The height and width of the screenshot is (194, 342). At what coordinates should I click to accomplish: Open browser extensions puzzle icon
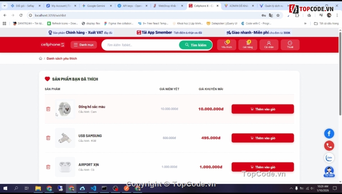point(297,15)
